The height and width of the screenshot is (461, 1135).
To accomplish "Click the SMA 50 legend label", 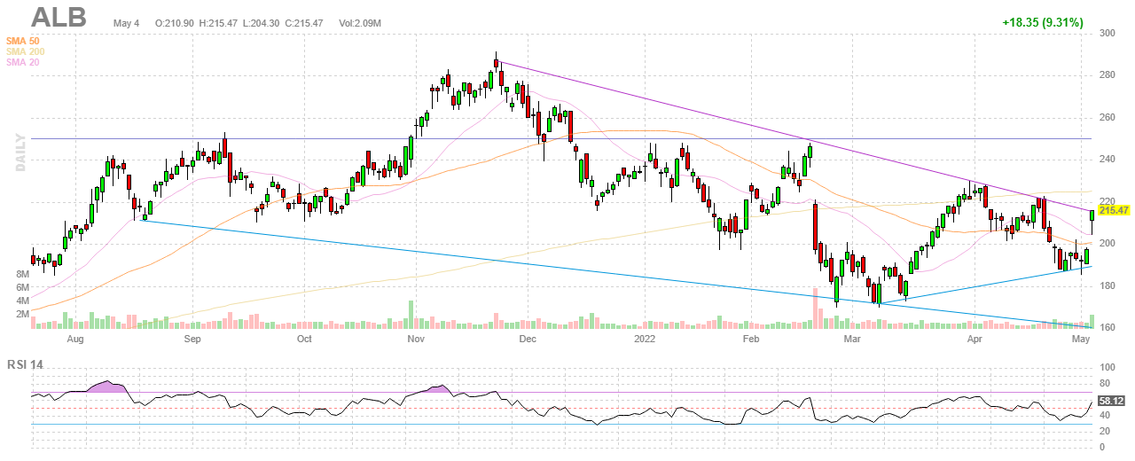I will (x=22, y=41).
